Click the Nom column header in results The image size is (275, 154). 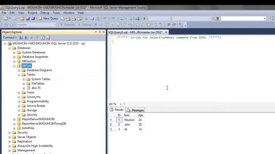[x=127, y=115]
